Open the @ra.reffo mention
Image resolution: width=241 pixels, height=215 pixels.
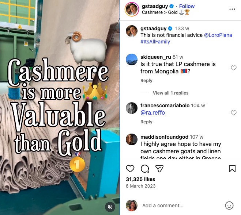click(152, 113)
